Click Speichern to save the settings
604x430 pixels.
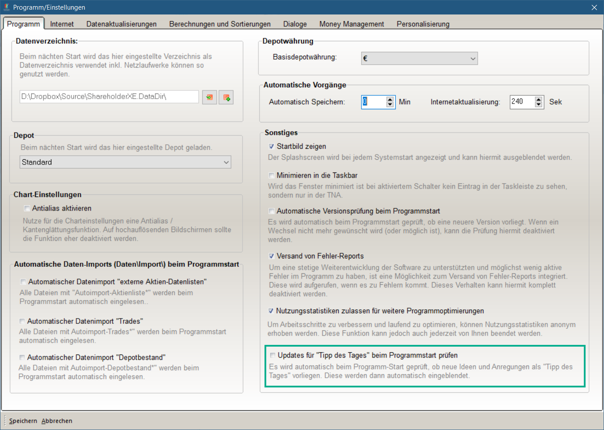(23, 421)
